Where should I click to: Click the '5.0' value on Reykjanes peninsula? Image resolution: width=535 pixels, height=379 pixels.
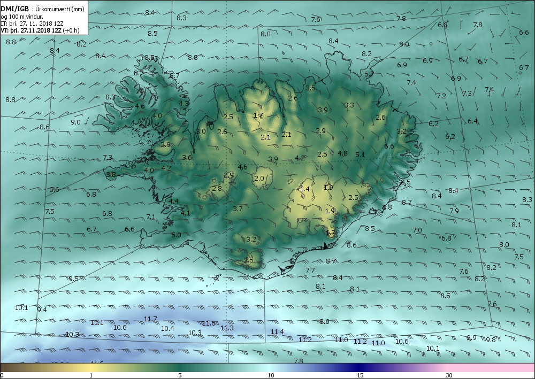coord(176,235)
